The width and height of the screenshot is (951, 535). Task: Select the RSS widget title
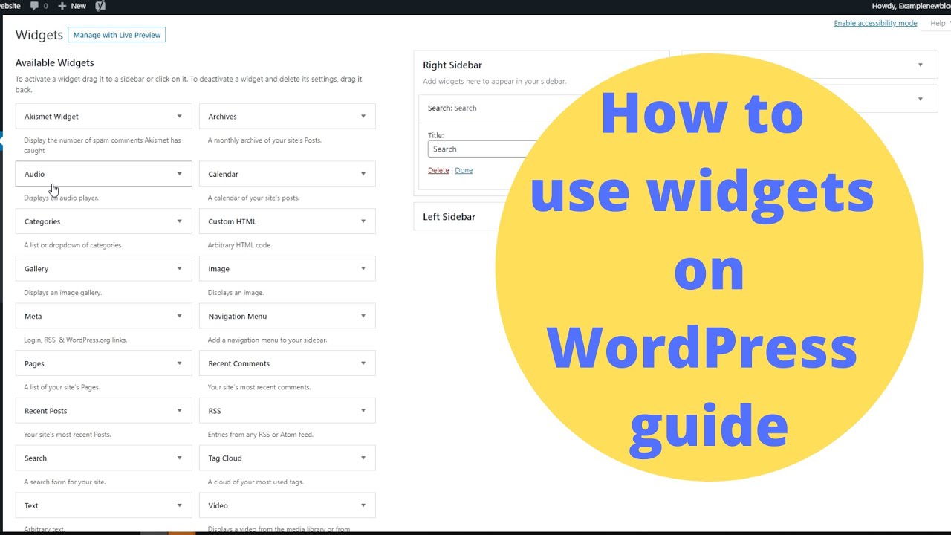coord(214,411)
